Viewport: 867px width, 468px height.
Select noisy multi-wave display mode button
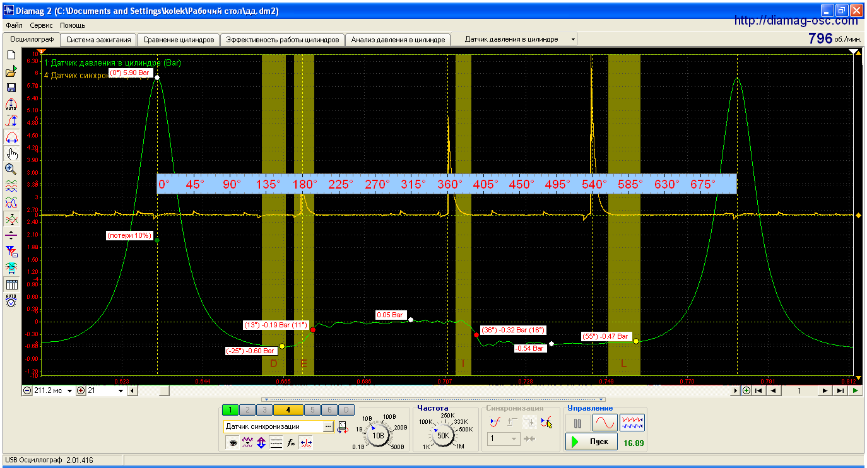coord(632,422)
